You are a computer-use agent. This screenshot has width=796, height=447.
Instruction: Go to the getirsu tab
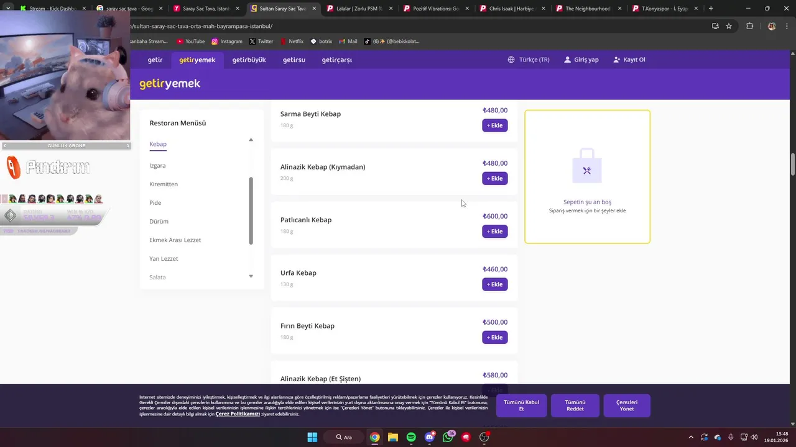(x=294, y=60)
